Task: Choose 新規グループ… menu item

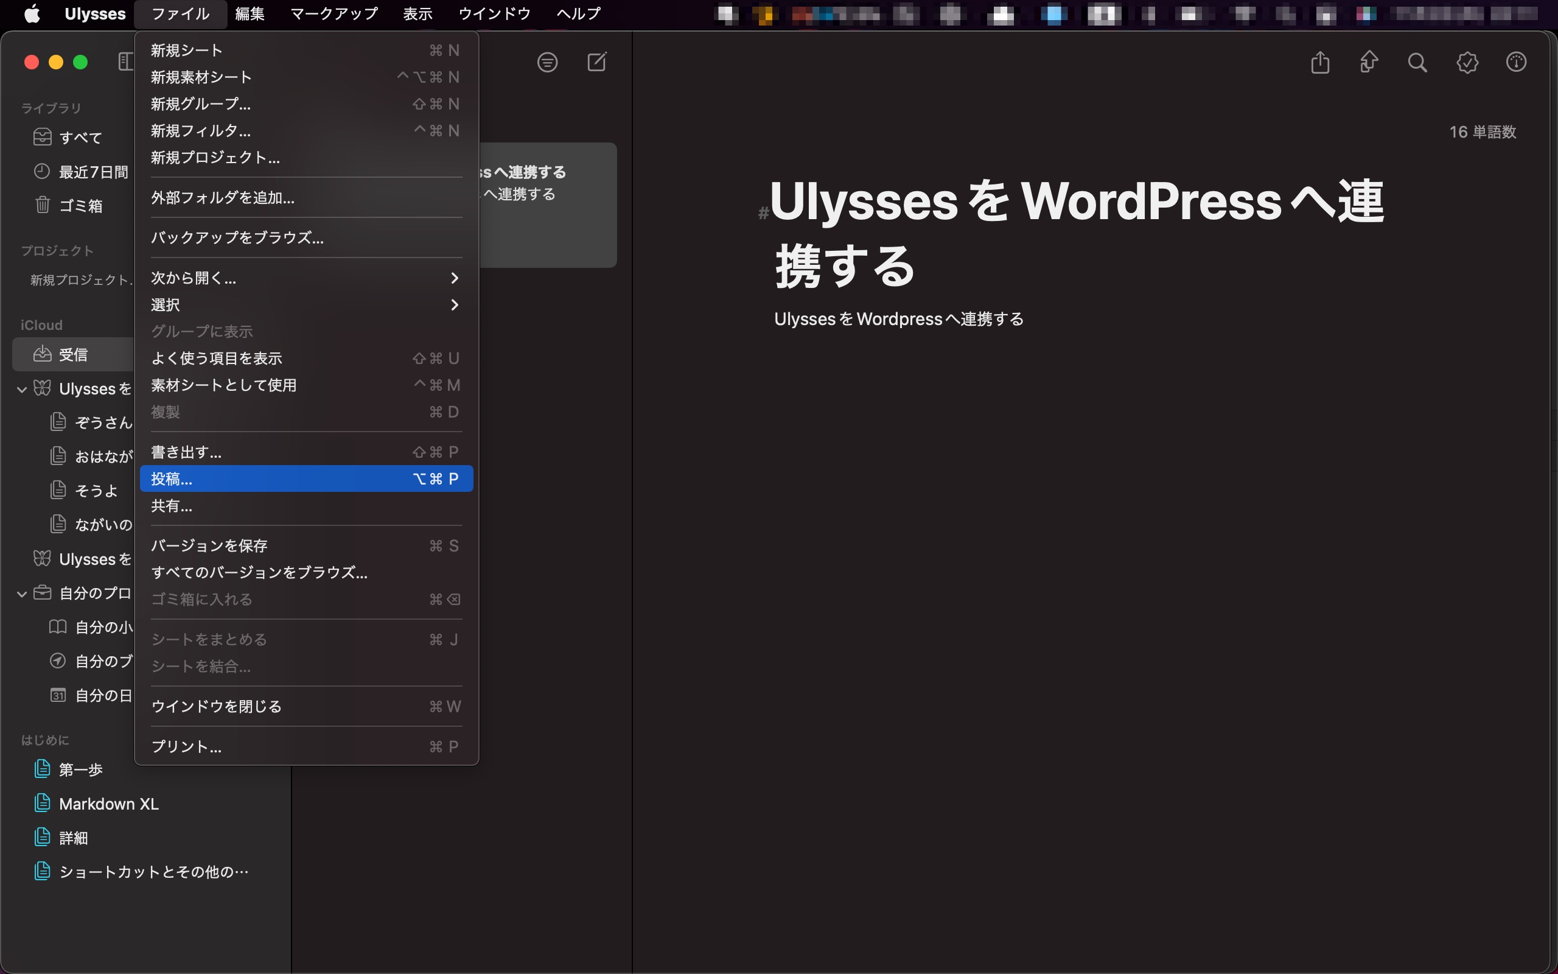Action: coord(307,103)
